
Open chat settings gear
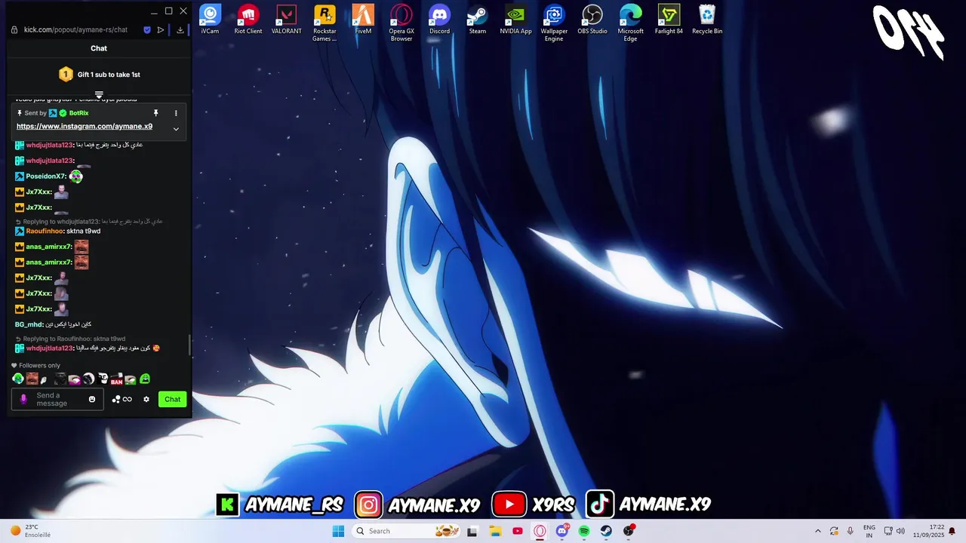point(146,399)
